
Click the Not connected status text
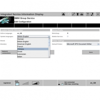click(x=69, y=82)
